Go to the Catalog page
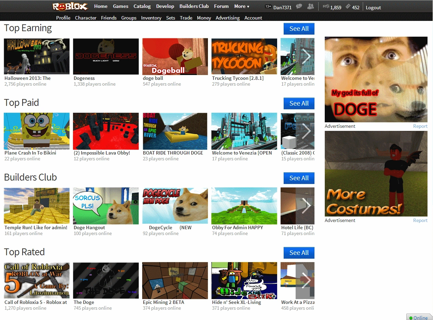 coord(142,6)
